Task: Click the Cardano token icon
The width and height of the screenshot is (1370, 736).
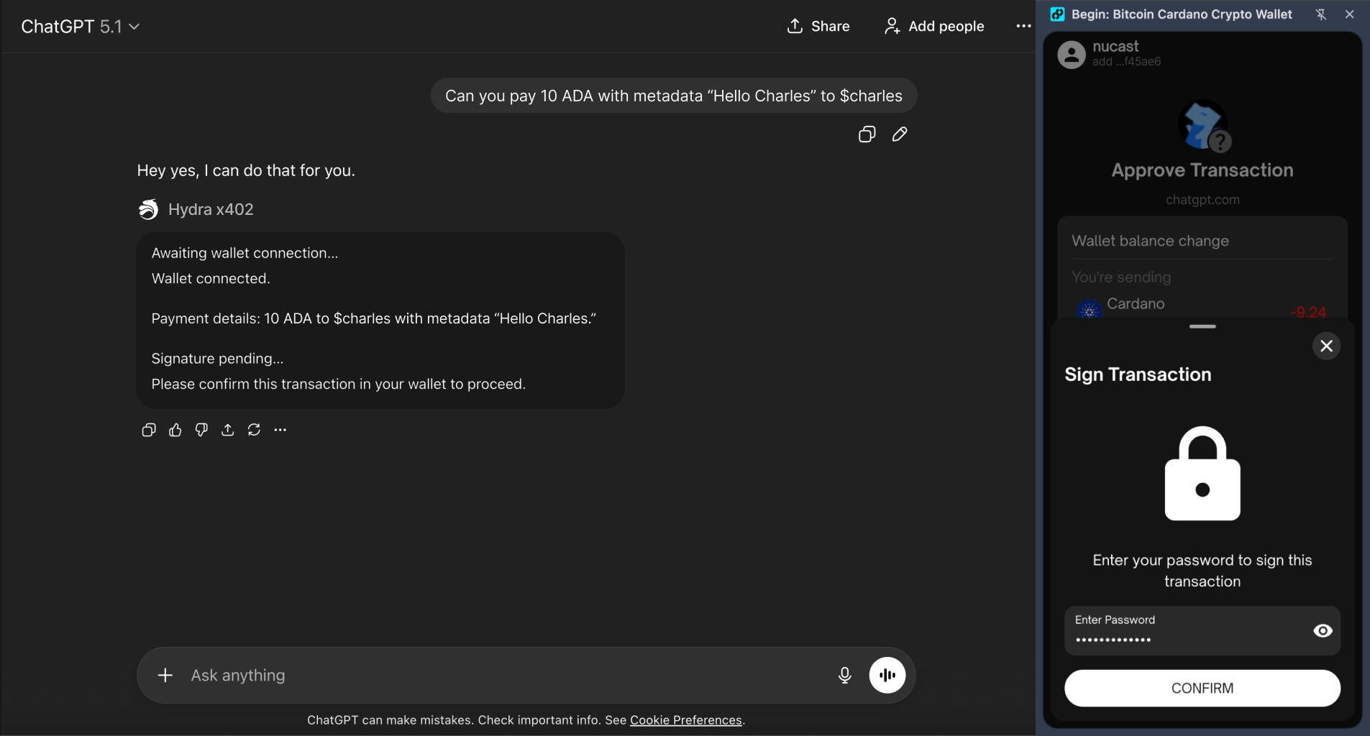Action: tap(1089, 309)
